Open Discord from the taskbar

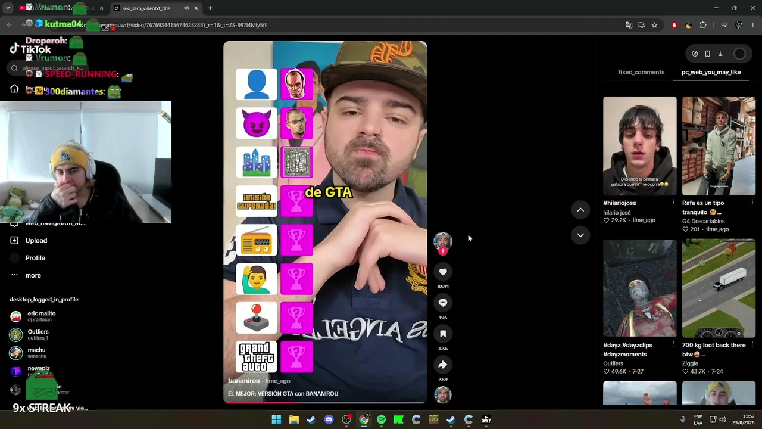pos(329,420)
